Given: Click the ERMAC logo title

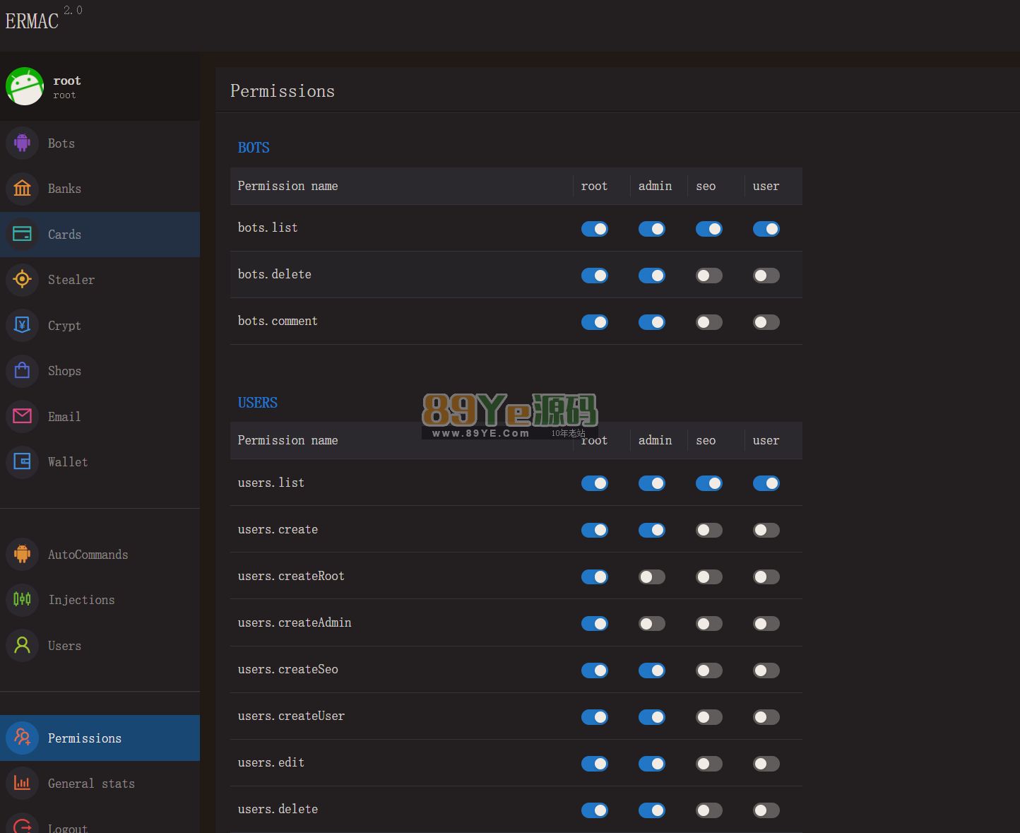Looking at the screenshot, I should pos(32,21).
